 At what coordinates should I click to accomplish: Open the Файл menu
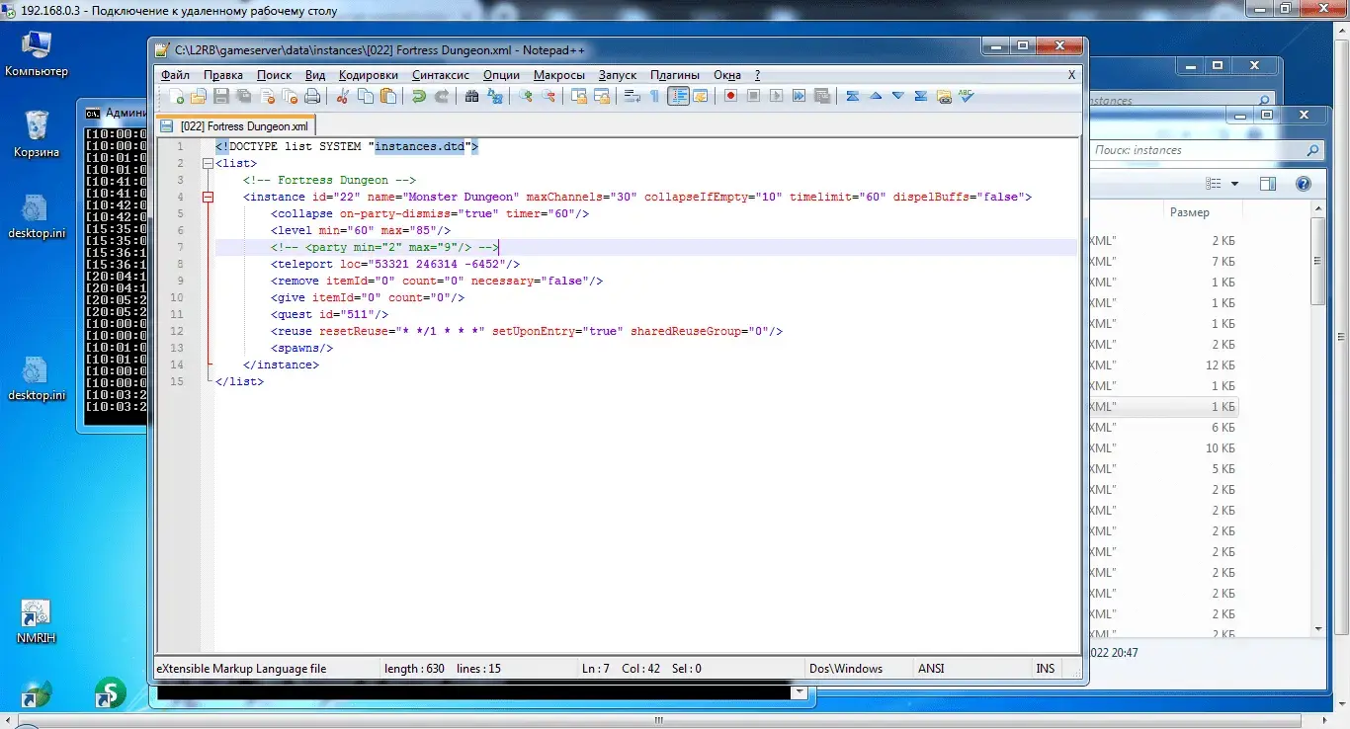175,75
